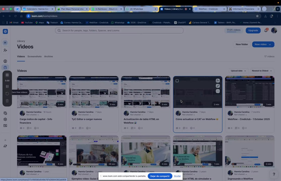The height and width of the screenshot is (181, 281).
Task: Pause the Loom recording
Action: coord(7,86)
